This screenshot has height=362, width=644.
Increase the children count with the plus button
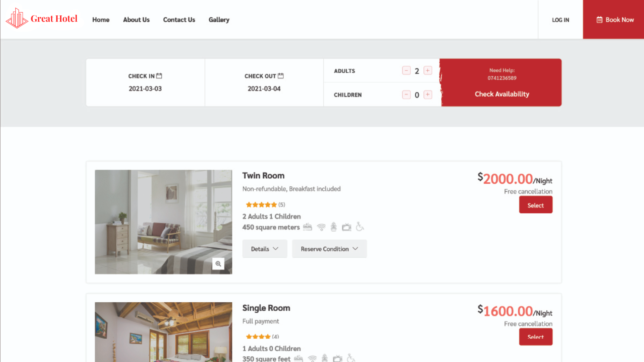pyautogui.click(x=428, y=95)
